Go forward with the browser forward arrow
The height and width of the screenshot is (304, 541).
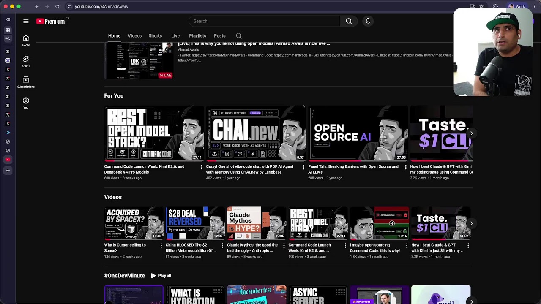pos(47,6)
